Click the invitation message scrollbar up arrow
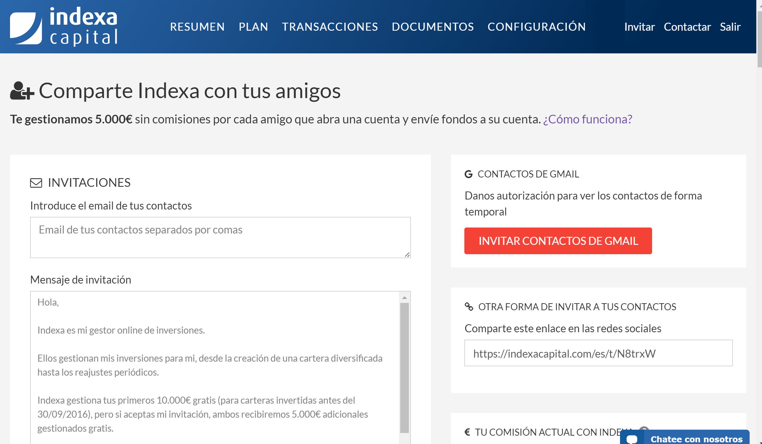This screenshot has height=444, width=762. click(x=404, y=298)
